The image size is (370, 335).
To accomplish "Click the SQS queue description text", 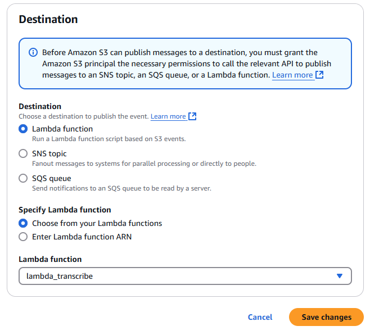I will (121, 188).
